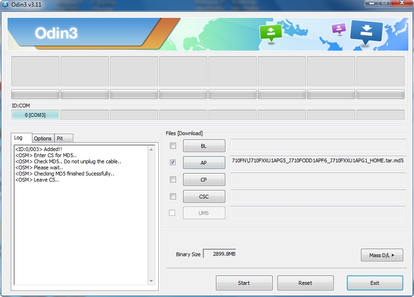
Task: Click log line 'Checking MD5 finished Sucessfully..'
Action: 65,174
